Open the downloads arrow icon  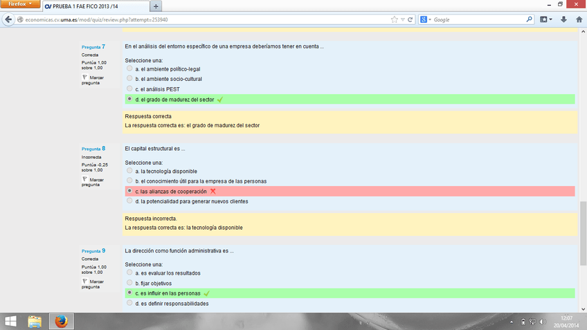click(563, 19)
